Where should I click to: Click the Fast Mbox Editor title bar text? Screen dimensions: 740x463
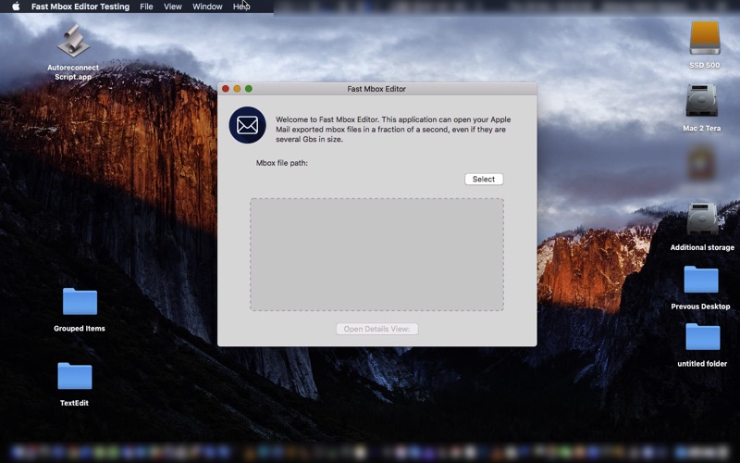coord(376,89)
